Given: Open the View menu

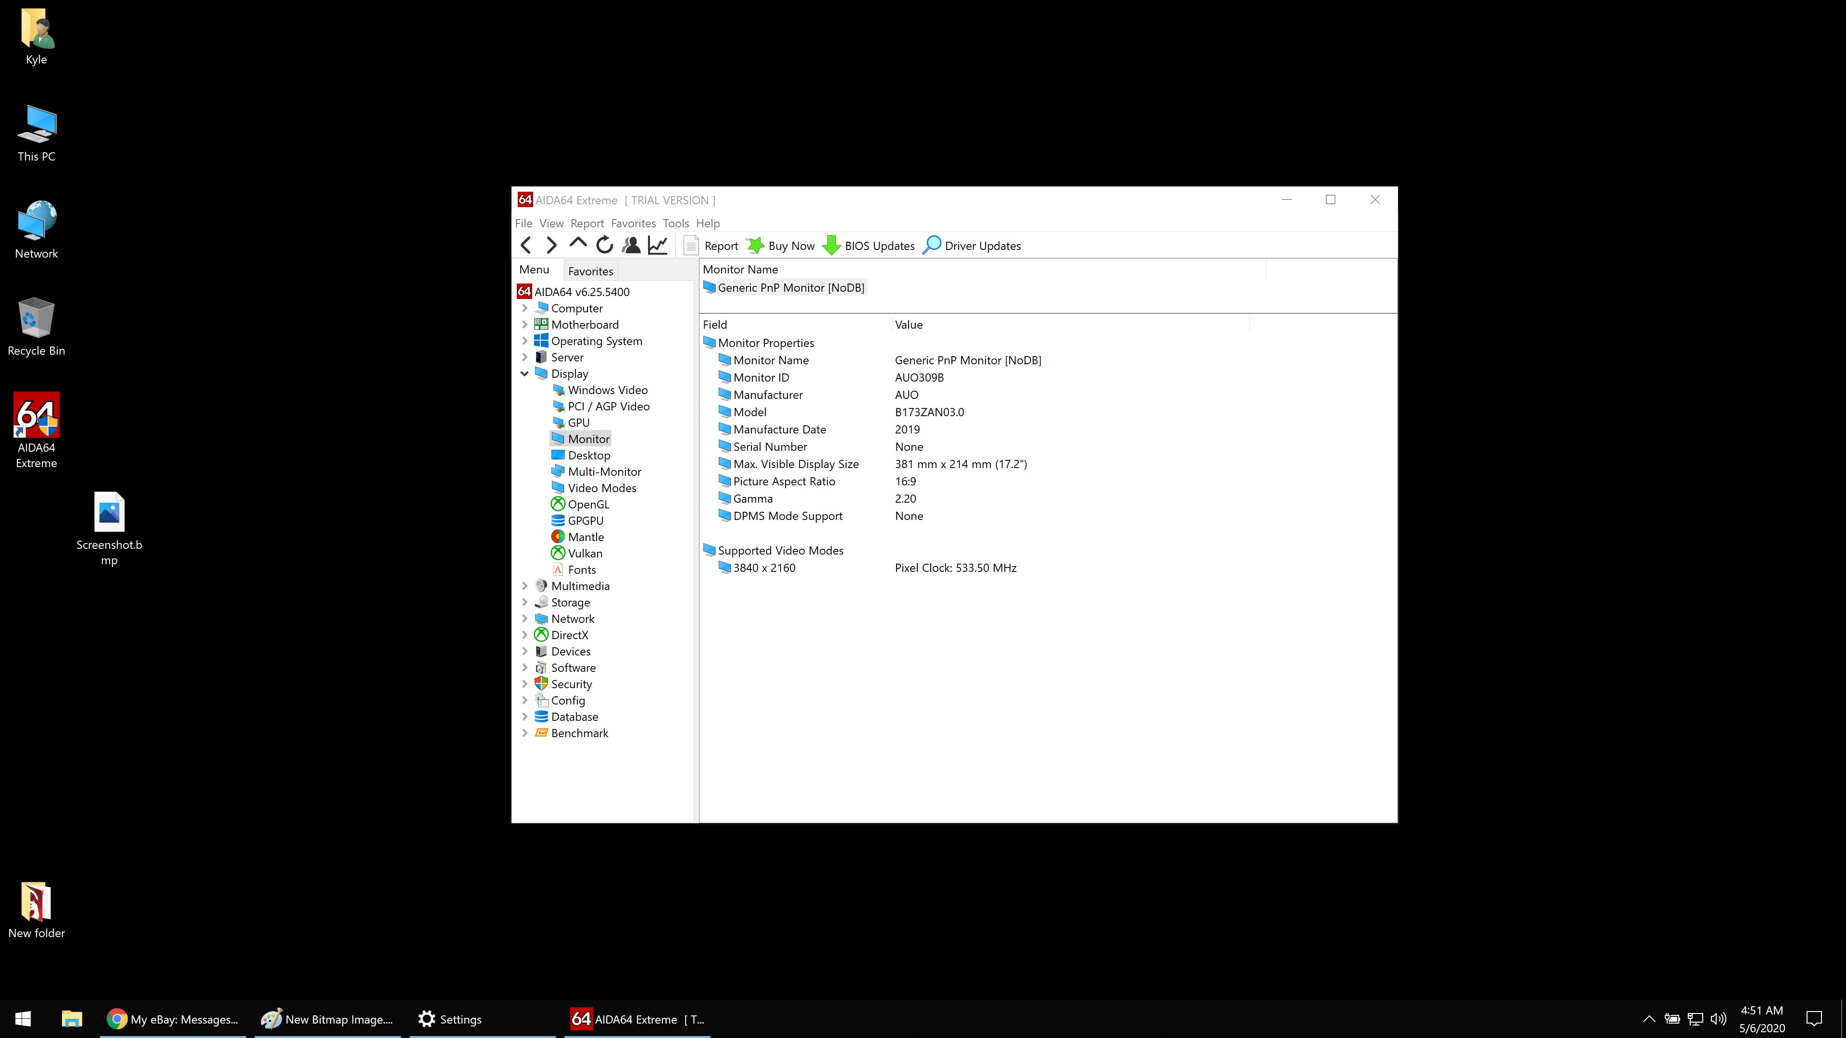Looking at the screenshot, I should tap(551, 223).
